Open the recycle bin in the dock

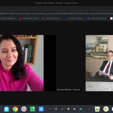[97, 109]
